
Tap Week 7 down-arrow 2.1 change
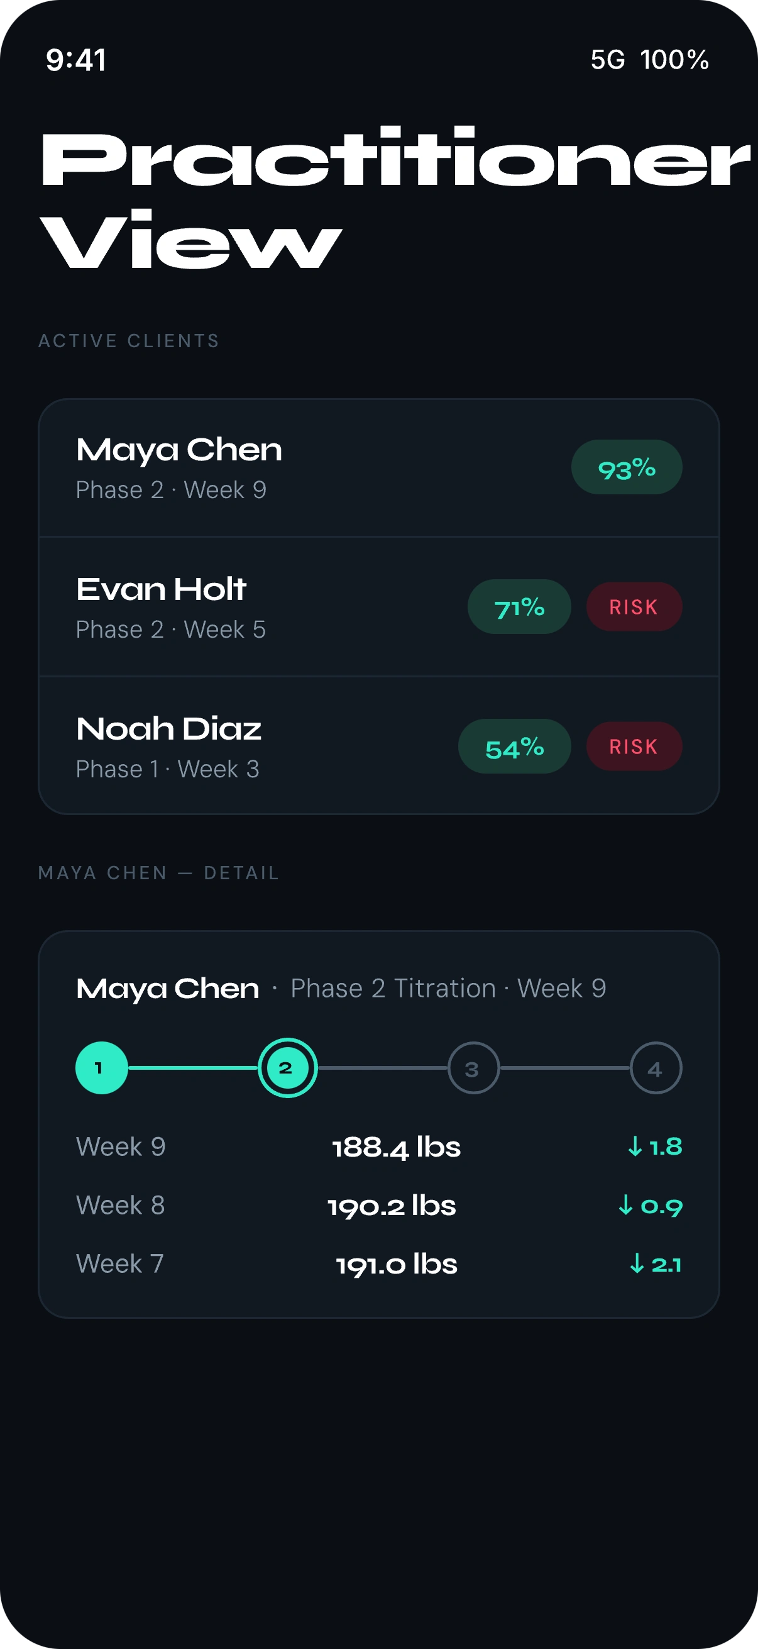click(655, 1264)
